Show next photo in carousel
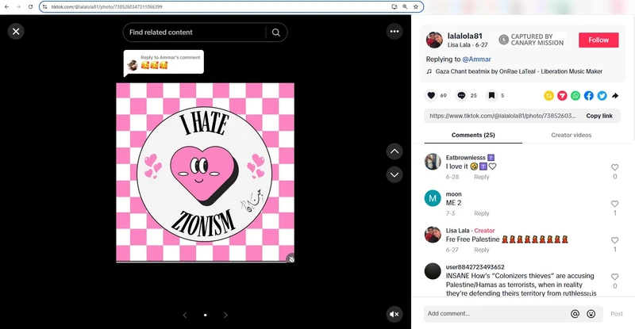 [x=225, y=315]
